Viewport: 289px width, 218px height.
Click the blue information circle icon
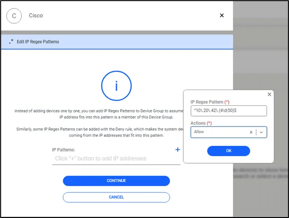116,86
